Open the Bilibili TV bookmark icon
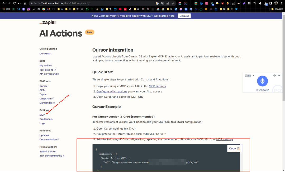This screenshot has width=285, height=172. [x=115, y=9]
